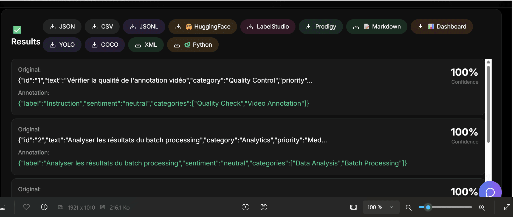The image size is (513, 217).
Task: Download the Dashboard export
Action: pyautogui.click(x=442, y=27)
